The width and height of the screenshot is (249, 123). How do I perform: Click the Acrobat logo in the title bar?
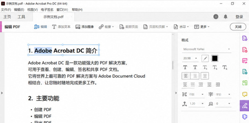(x=3, y=4)
